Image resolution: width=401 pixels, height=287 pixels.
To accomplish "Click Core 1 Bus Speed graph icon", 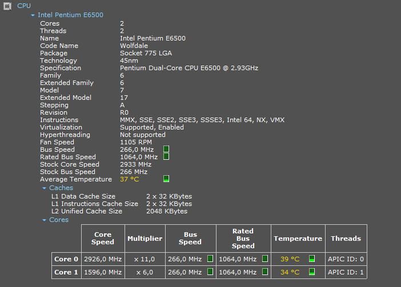I will tap(210, 272).
